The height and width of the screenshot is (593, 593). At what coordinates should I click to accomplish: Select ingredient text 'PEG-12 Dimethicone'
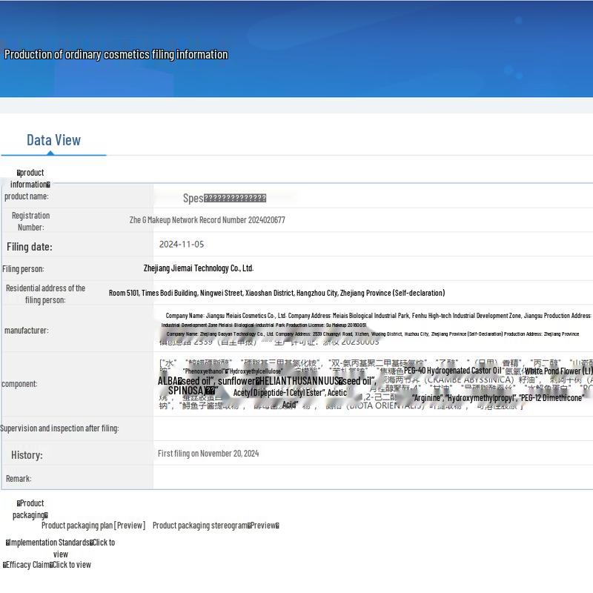pyautogui.click(x=552, y=398)
